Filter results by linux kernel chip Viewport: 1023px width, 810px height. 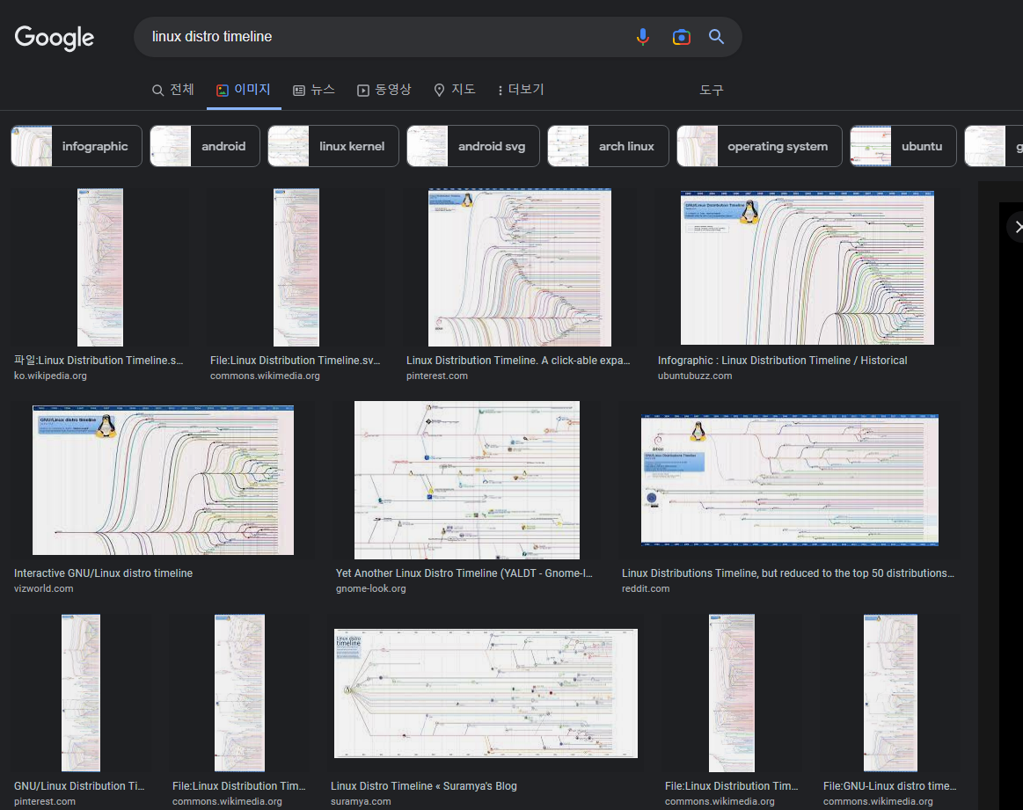333,146
